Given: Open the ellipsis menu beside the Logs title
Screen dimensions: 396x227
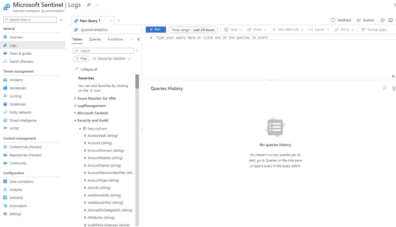Looking at the screenshot, I should (x=97, y=5).
